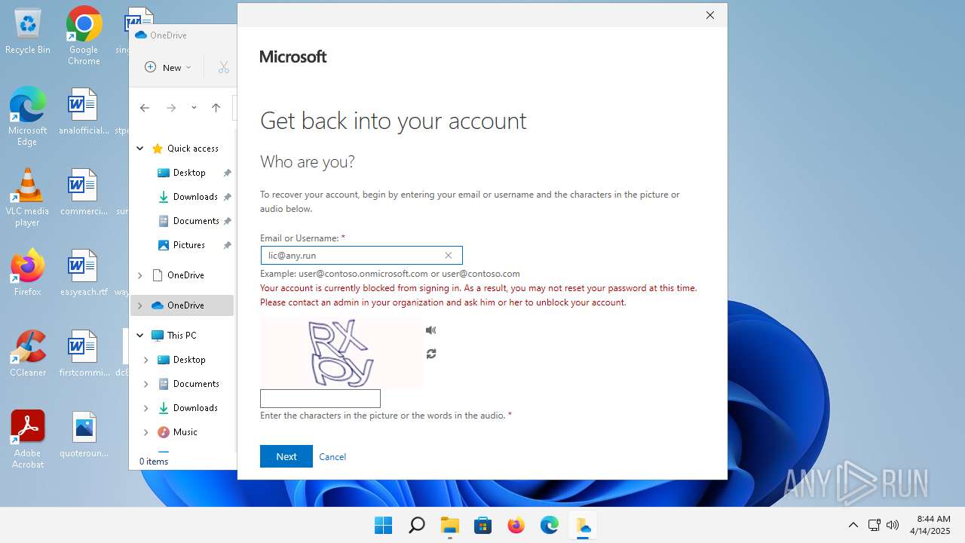
Task: Expand the first OneDrive tree node
Action: pyautogui.click(x=139, y=275)
